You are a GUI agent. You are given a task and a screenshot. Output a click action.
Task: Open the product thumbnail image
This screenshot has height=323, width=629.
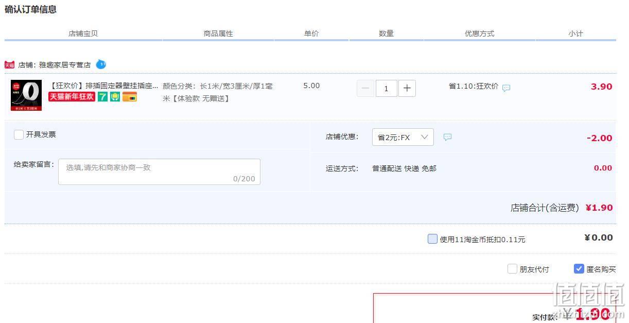[26, 95]
